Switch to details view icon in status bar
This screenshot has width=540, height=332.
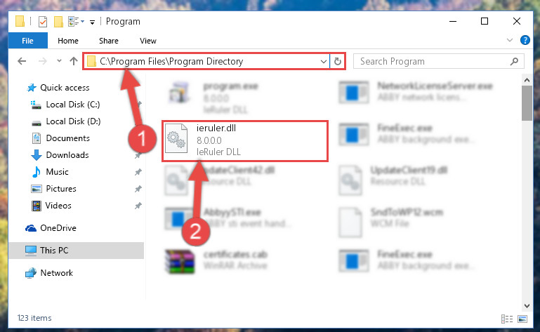(x=507, y=319)
